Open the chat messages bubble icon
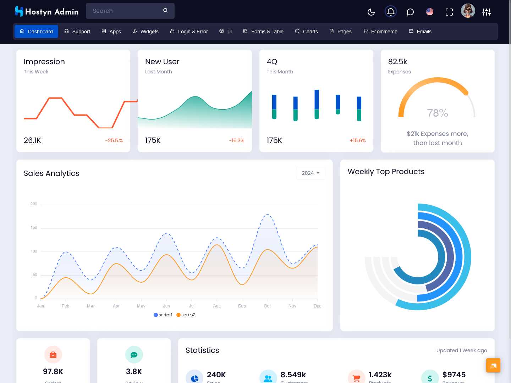The width and height of the screenshot is (511, 383). 410,12
